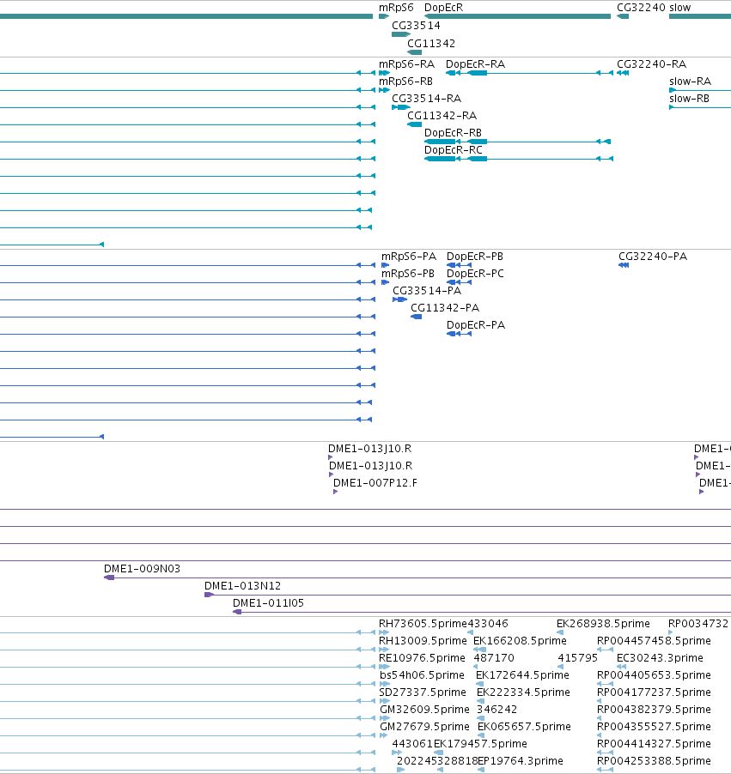Viewport: 731px width, 774px height.
Task: Select the slow gene label
Action: tap(679, 8)
